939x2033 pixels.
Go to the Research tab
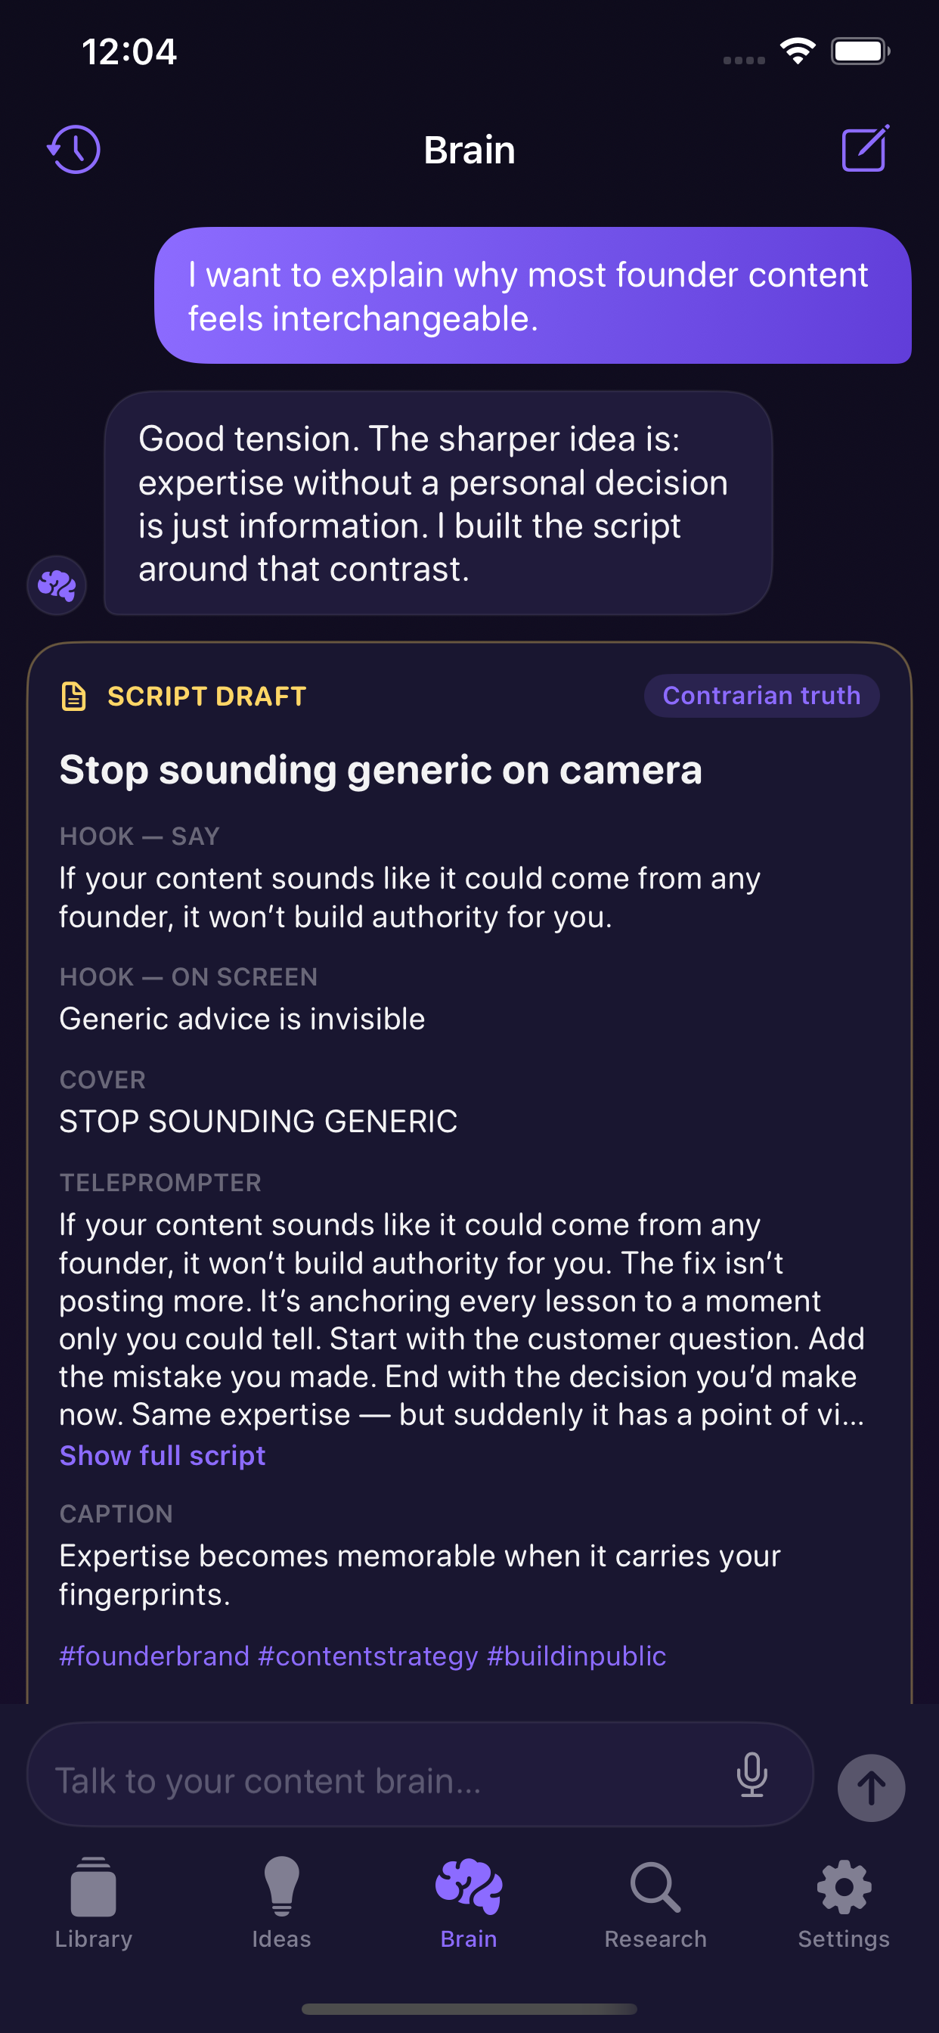point(655,1904)
